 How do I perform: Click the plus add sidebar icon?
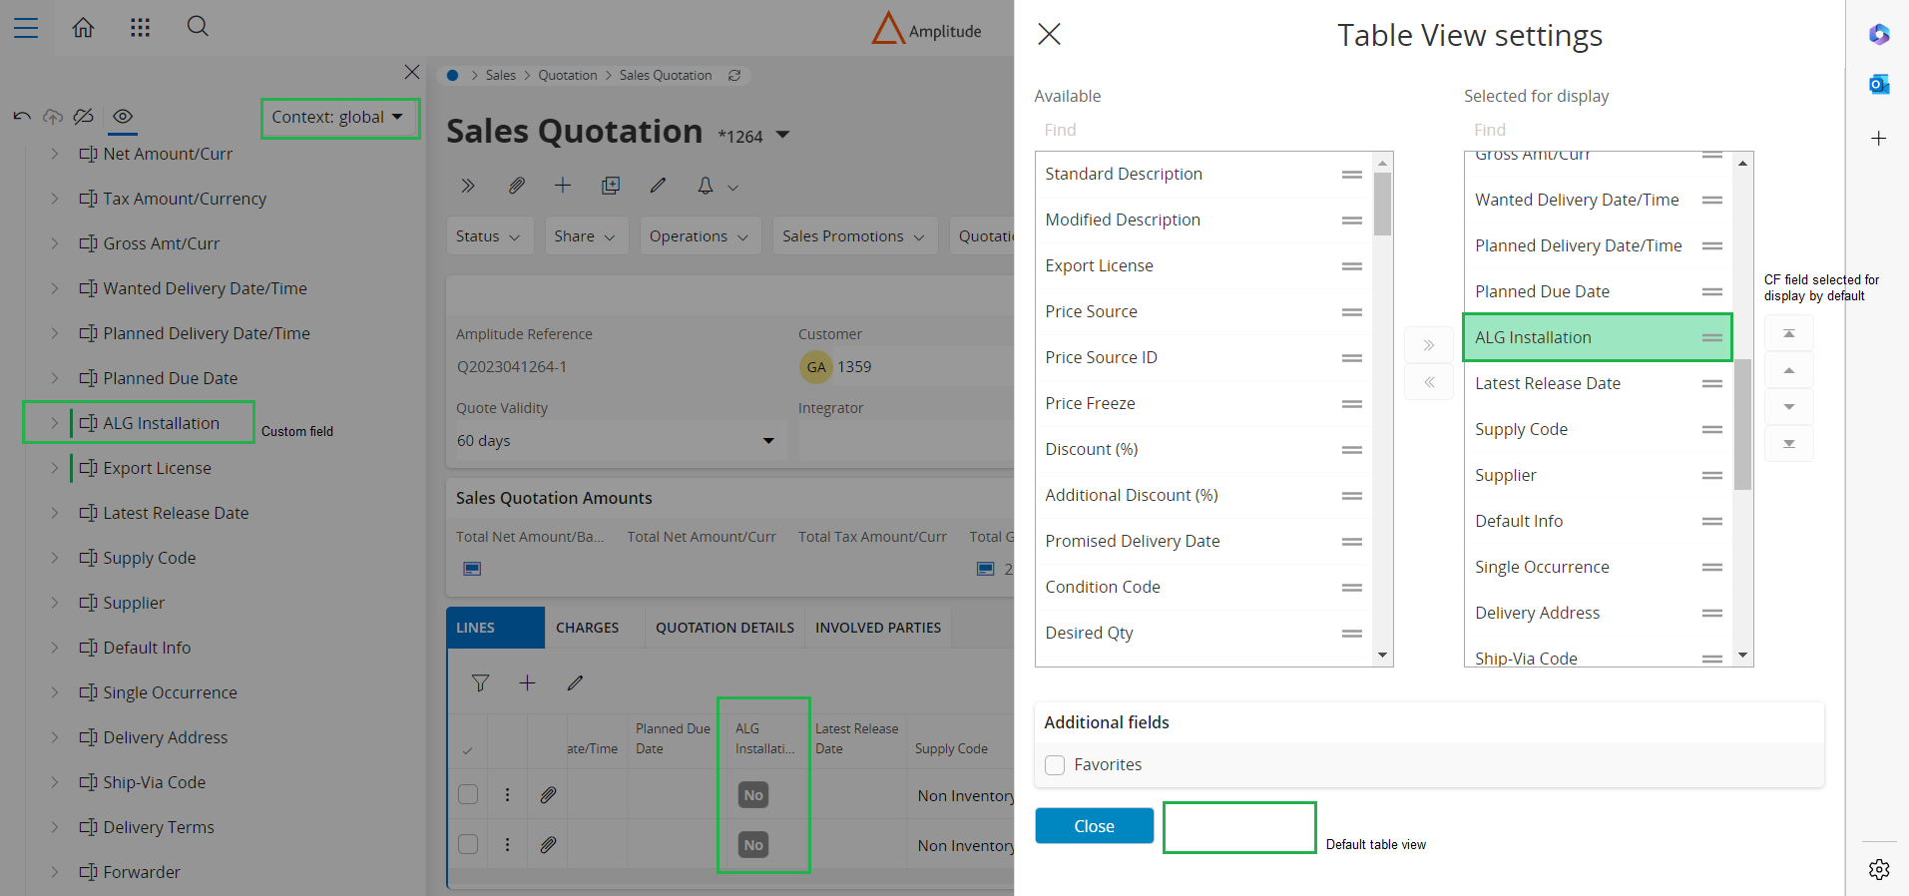coord(1879,139)
